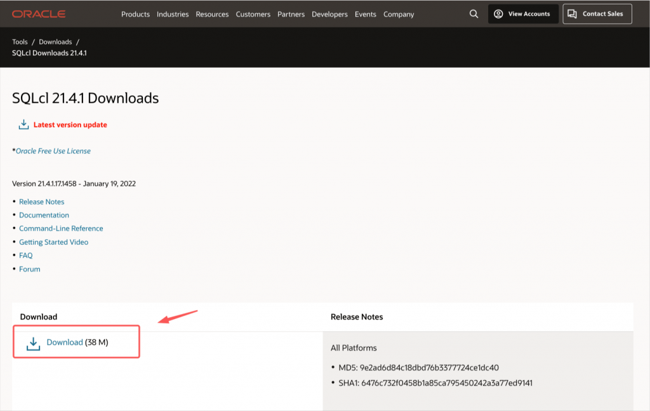Open the Partners menu

point(291,14)
